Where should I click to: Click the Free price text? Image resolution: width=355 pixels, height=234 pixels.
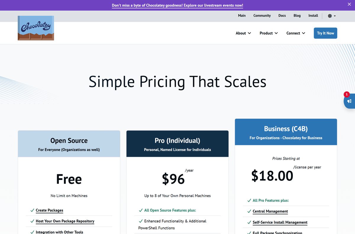coord(69,179)
